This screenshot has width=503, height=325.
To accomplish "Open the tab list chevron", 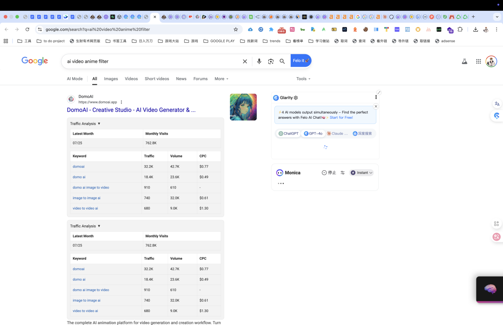I will pyautogui.click(x=497, y=17).
